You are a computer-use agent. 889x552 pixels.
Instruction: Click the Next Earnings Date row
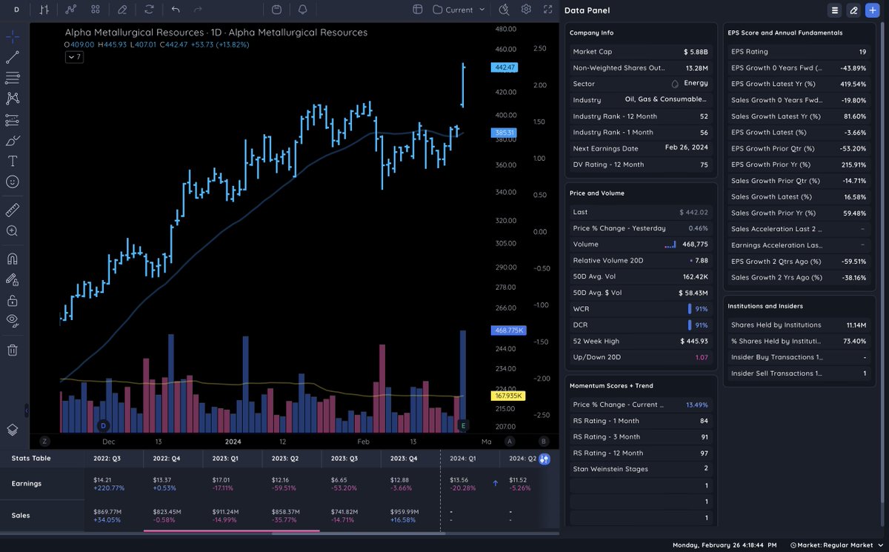click(x=641, y=148)
